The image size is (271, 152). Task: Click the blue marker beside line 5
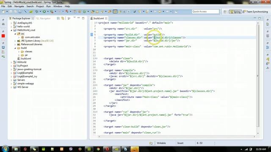pos(91,35)
